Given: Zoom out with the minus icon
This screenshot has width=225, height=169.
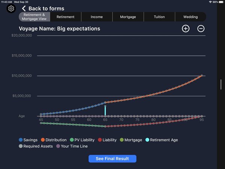Looking at the screenshot, I should click(x=201, y=29).
